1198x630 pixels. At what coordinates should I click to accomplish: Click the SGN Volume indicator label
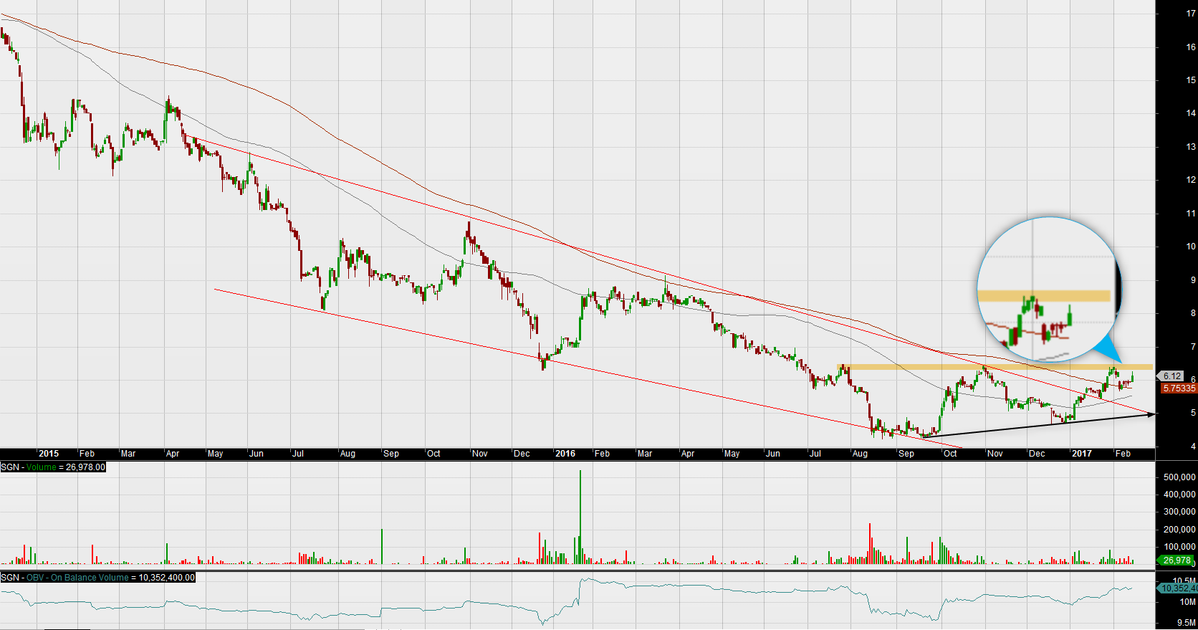point(53,467)
